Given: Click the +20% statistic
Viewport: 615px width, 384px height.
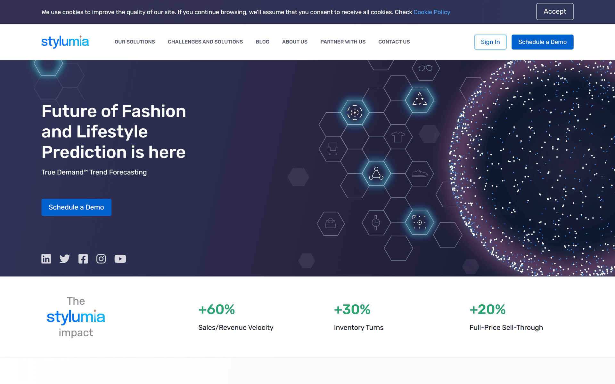Looking at the screenshot, I should coord(488,309).
